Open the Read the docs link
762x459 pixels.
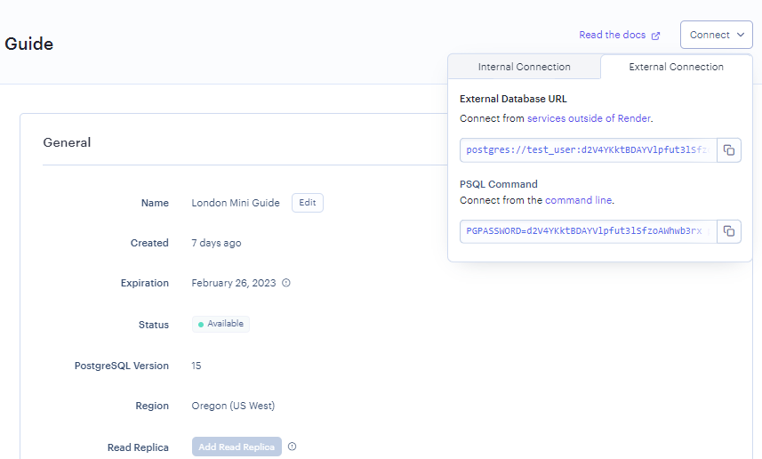612,35
